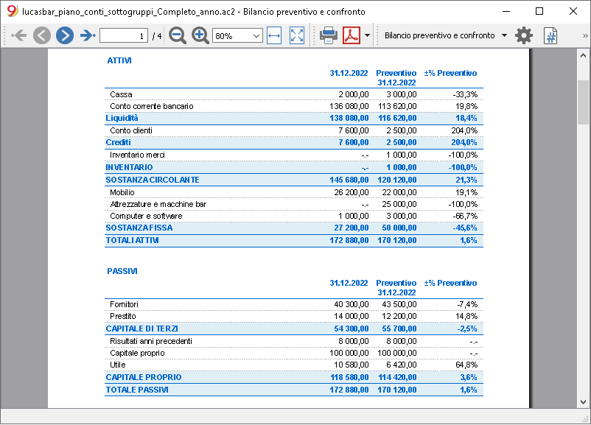
Task: Click the Crediti subtotal label
Action: [x=119, y=142]
